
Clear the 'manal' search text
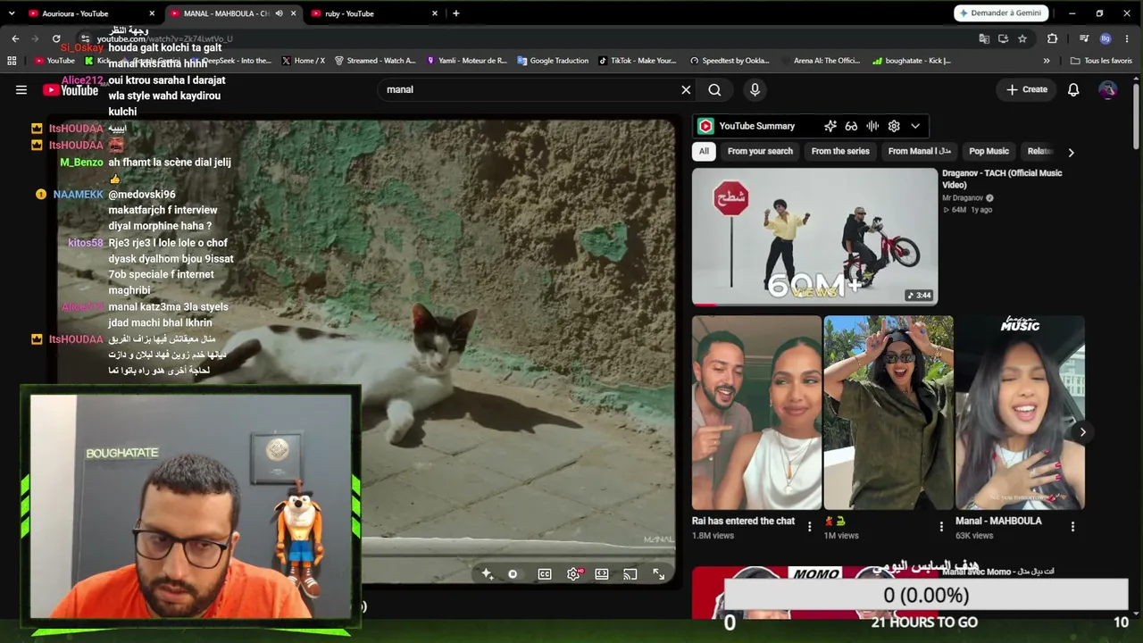pos(686,89)
